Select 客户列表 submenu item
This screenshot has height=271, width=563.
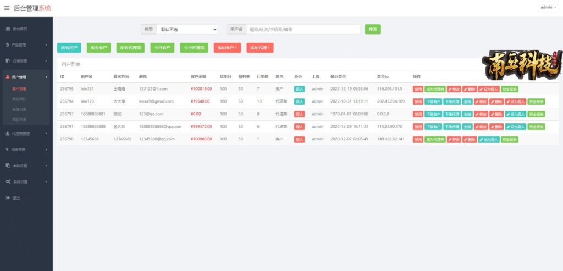tap(19, 89)
